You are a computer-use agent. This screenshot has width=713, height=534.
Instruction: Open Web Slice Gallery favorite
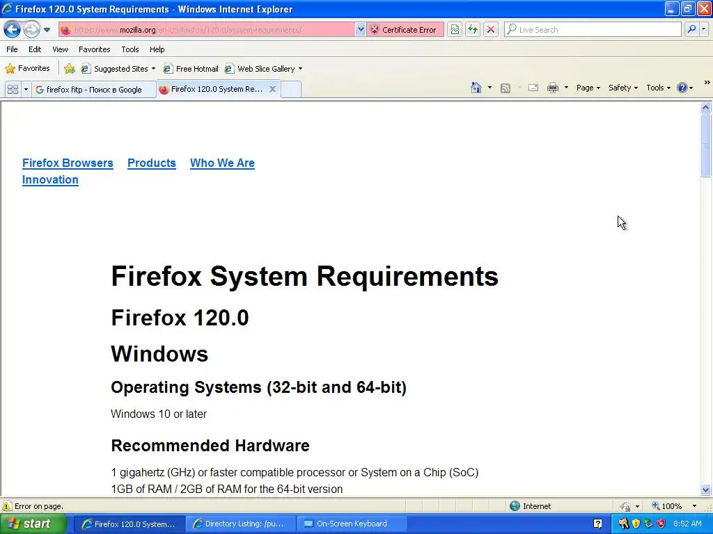pyautogui.click(x=260, y=69)
